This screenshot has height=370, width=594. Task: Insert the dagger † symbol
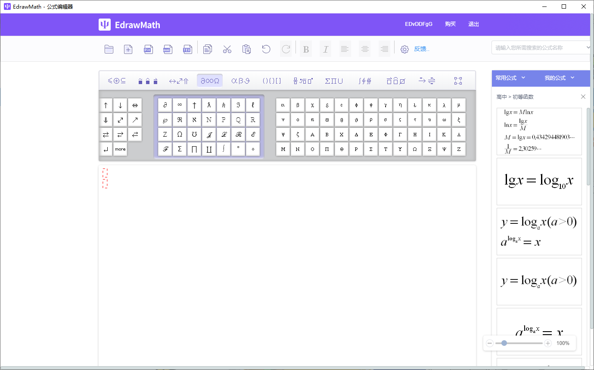[194, 105]
